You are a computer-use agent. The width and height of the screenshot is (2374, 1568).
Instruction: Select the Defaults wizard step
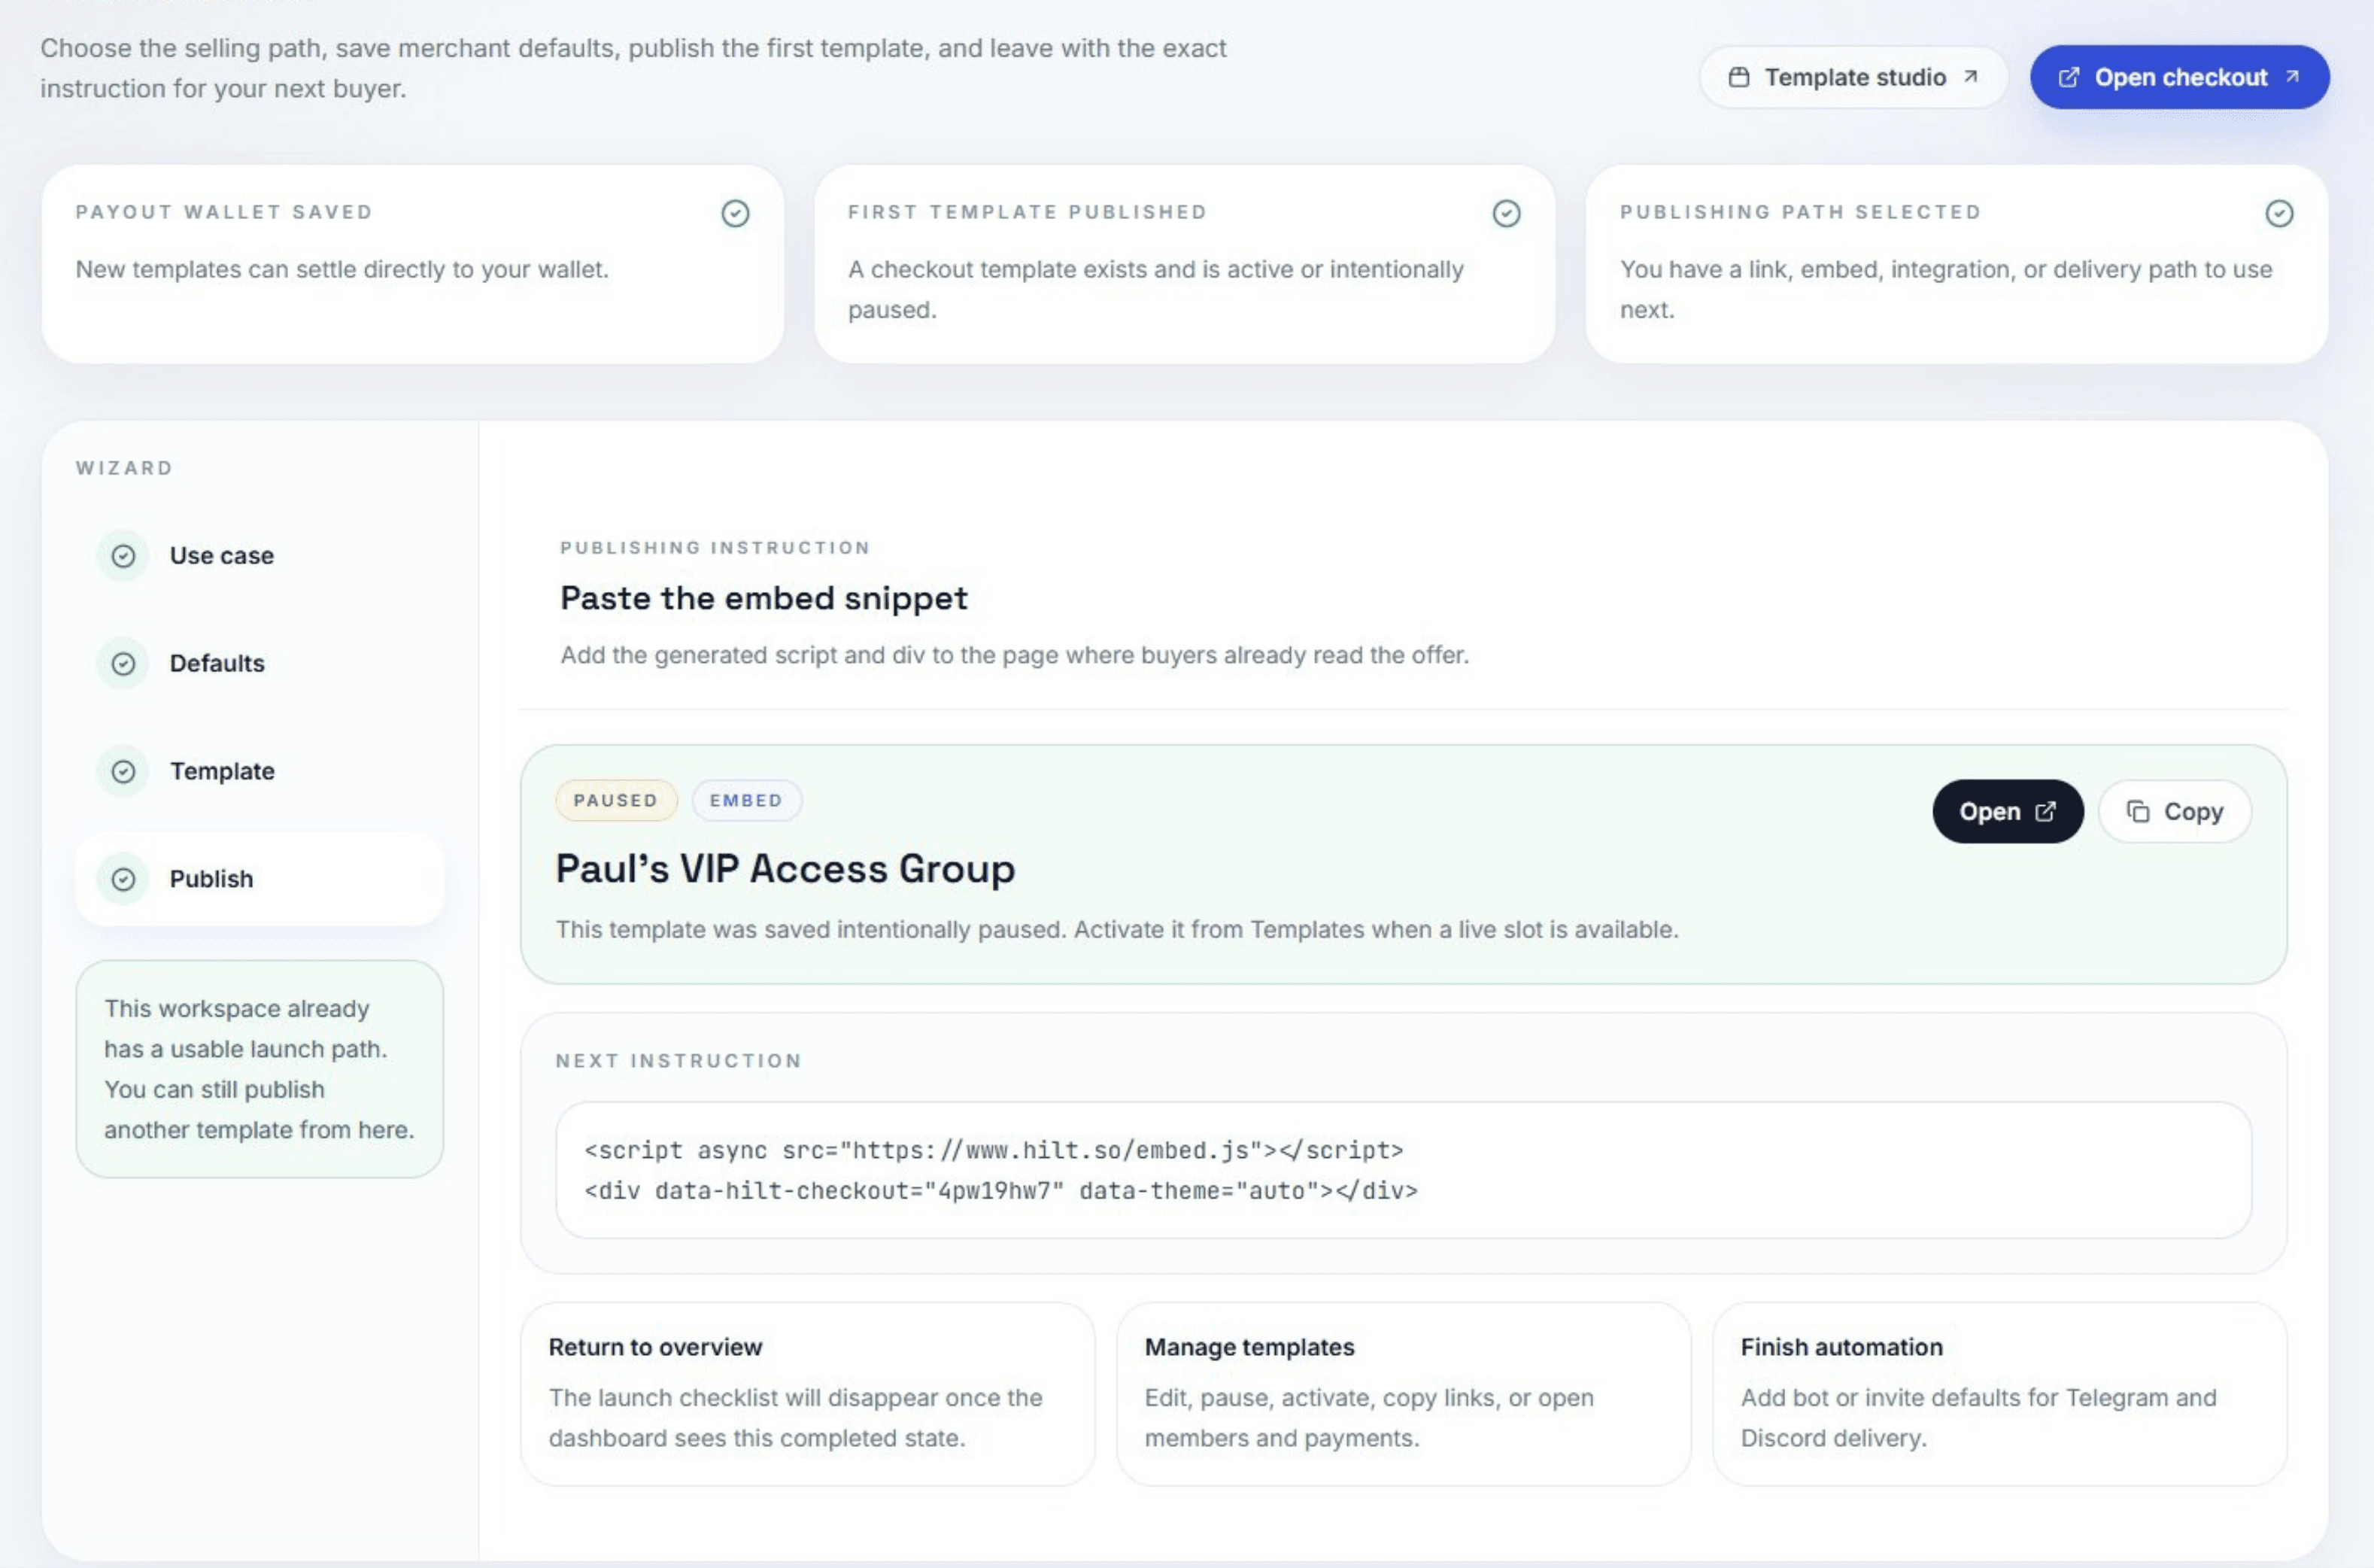260,663
